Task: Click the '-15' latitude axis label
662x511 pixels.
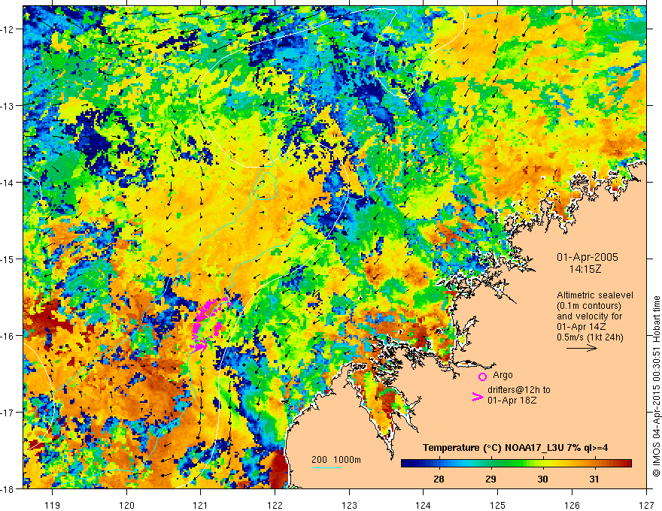Action: coord(8,259)
